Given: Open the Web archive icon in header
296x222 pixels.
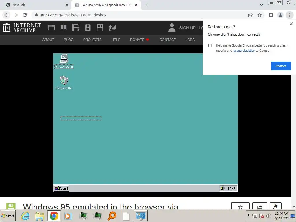Looking at the screenshot, I should coord(51,28).
